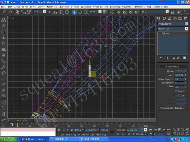Open the Hierarchy command panel tab
The width and height of the screenshot is (190, 142).
point(170,18)
